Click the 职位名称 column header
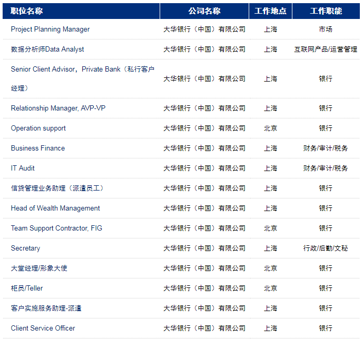Screen dimensions: 363x339 tap(27, 11)
